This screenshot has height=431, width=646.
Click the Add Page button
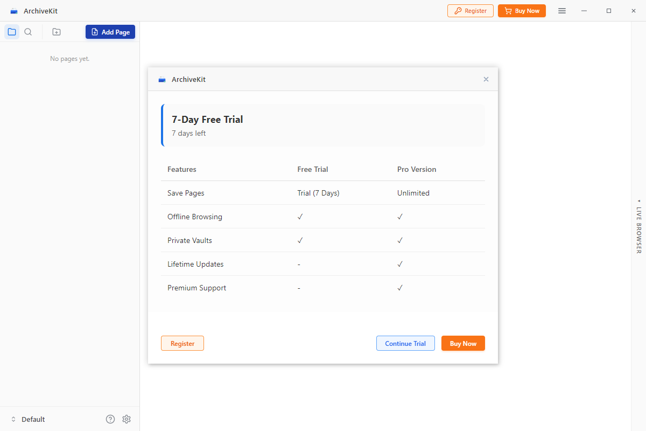click(x=110, y=31)
